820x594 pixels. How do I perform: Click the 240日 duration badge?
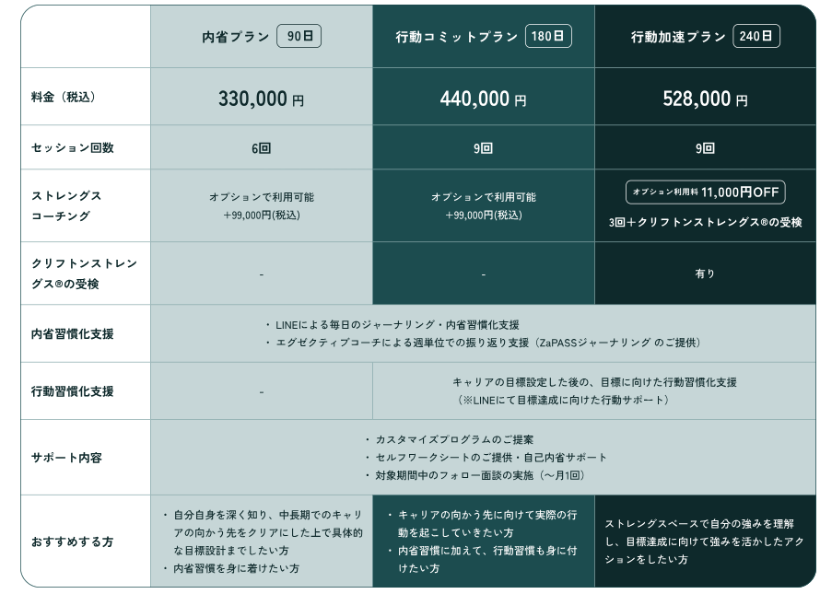pyautogui.click(x=756, y=37)
